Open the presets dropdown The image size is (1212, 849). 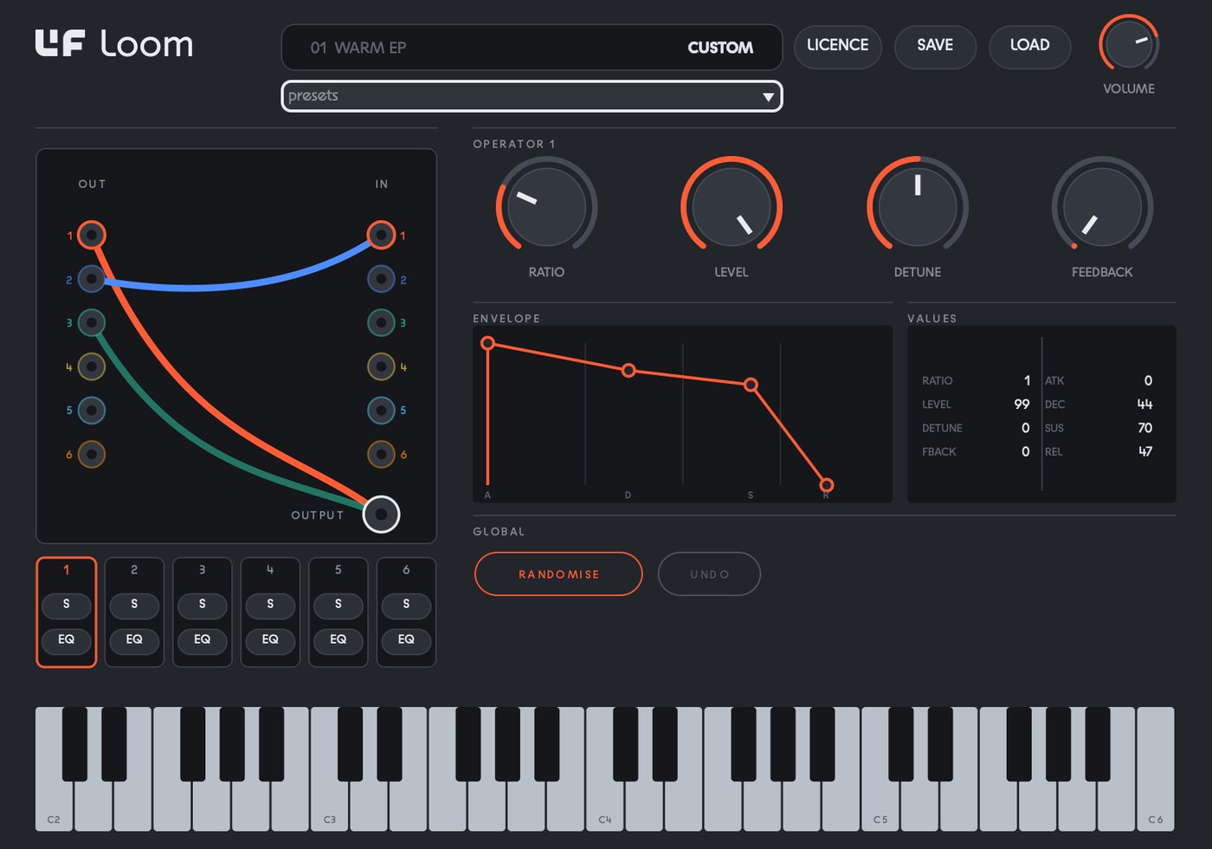click(532, 96)
